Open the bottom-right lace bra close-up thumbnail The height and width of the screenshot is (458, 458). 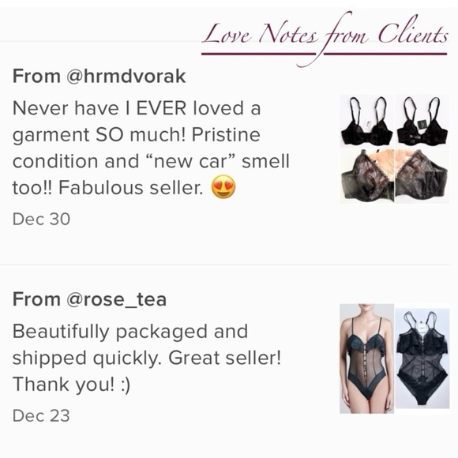(422, 176)
